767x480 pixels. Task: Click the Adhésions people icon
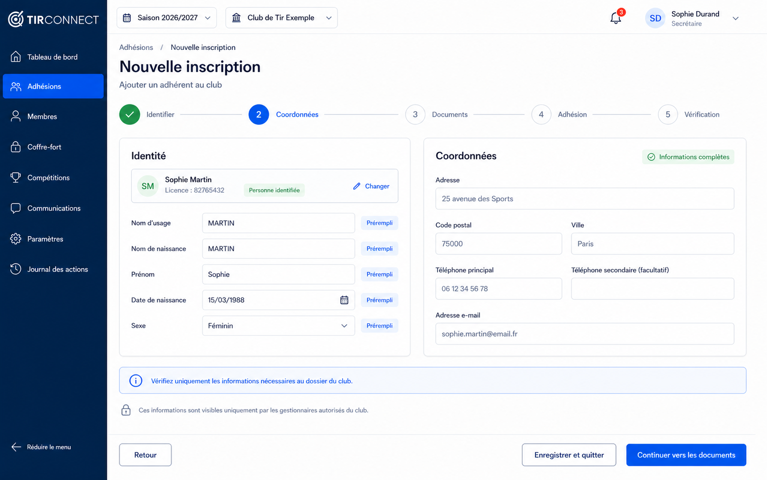pyautogui.click(x=16, y=86)
